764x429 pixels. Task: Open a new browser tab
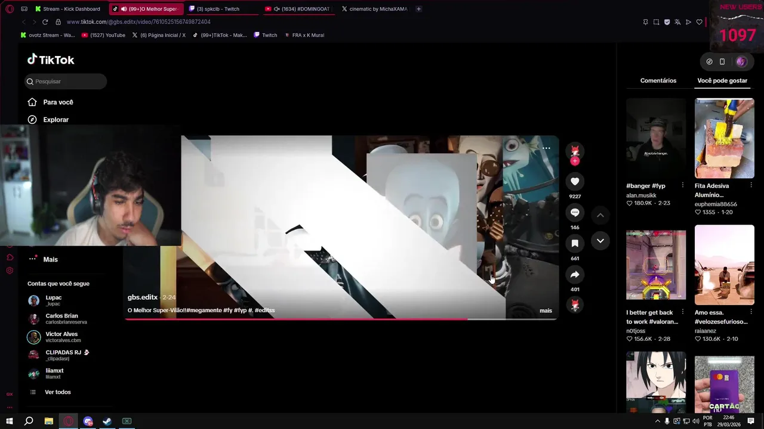[418, 9]
